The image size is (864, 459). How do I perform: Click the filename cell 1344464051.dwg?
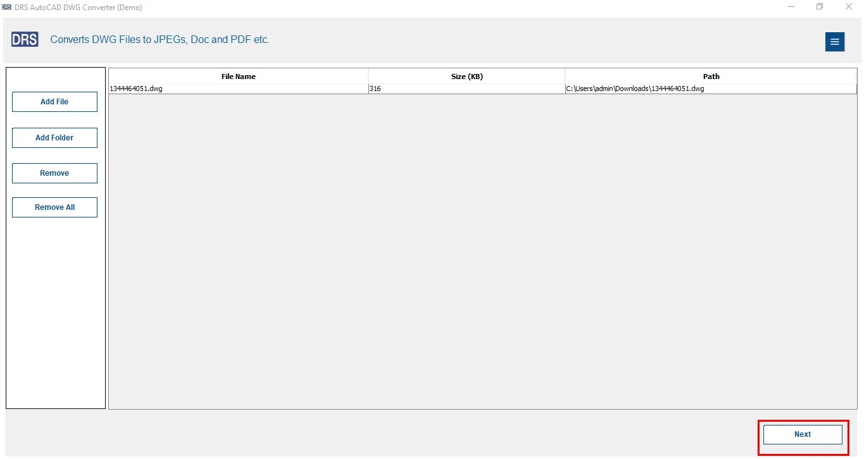point(136,89)
